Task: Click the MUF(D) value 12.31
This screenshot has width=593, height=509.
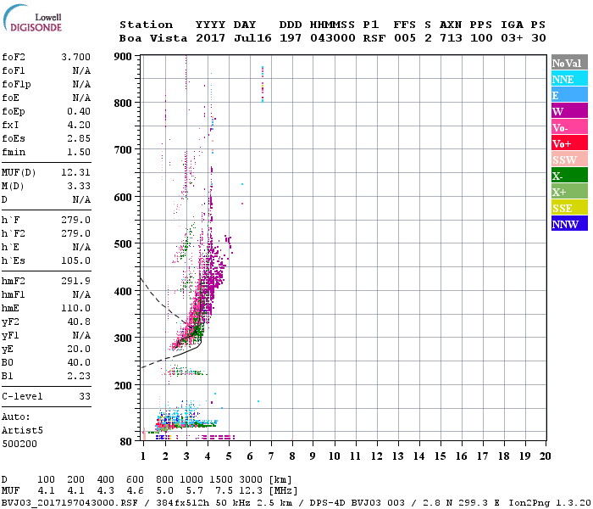Action: point(75,172)
